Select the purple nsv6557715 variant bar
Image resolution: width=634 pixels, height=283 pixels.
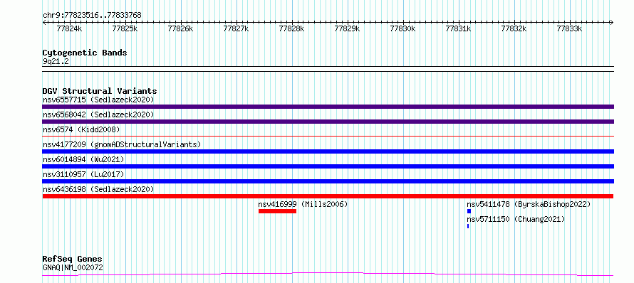(328, 107)
